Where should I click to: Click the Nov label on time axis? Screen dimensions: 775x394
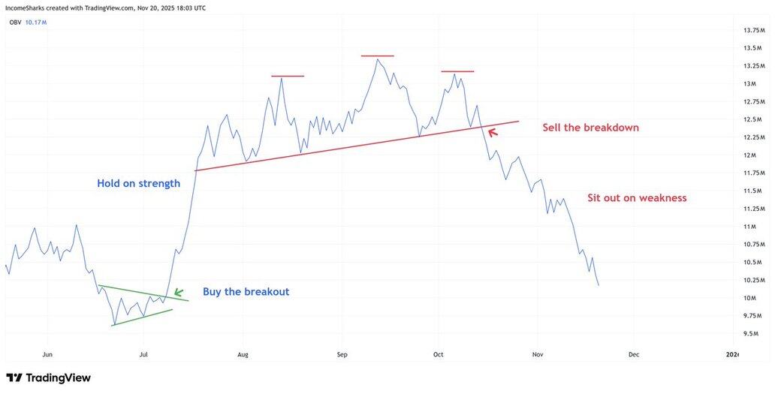[537, 353]
